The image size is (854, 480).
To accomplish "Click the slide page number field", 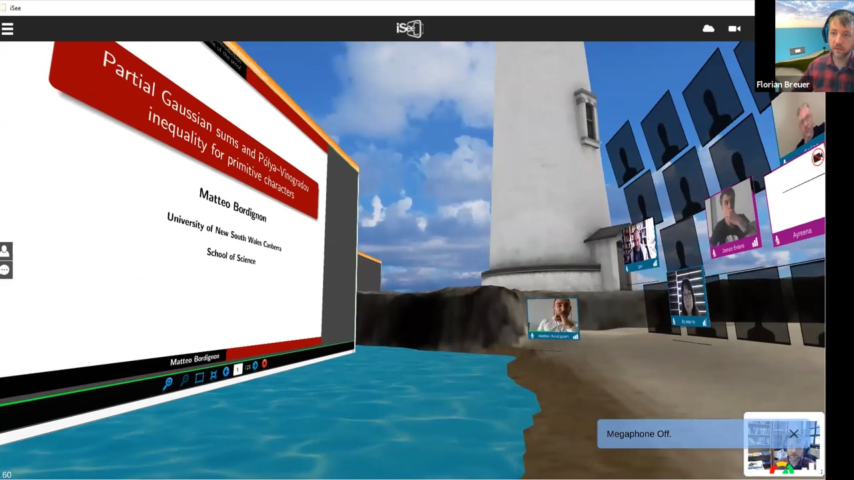I will click(x=238, y=369).
